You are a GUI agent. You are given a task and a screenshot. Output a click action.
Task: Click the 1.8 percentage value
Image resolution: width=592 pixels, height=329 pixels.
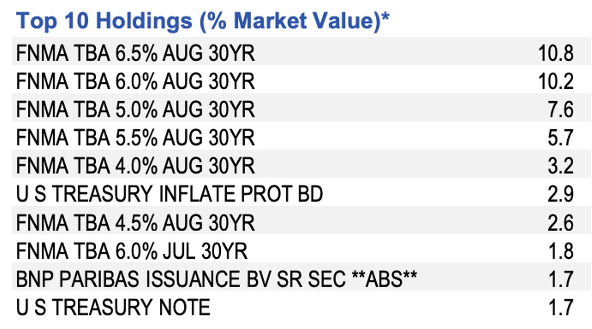point(561,251)
